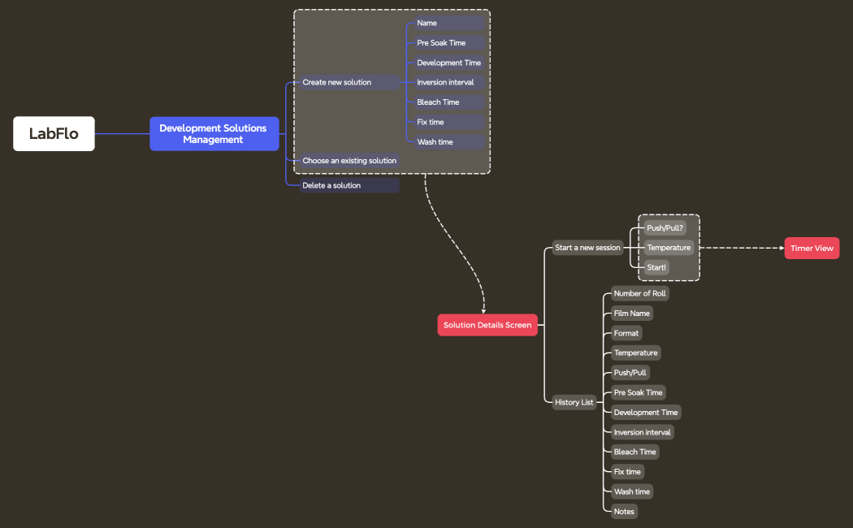Select the Notes node under History List

624,511
